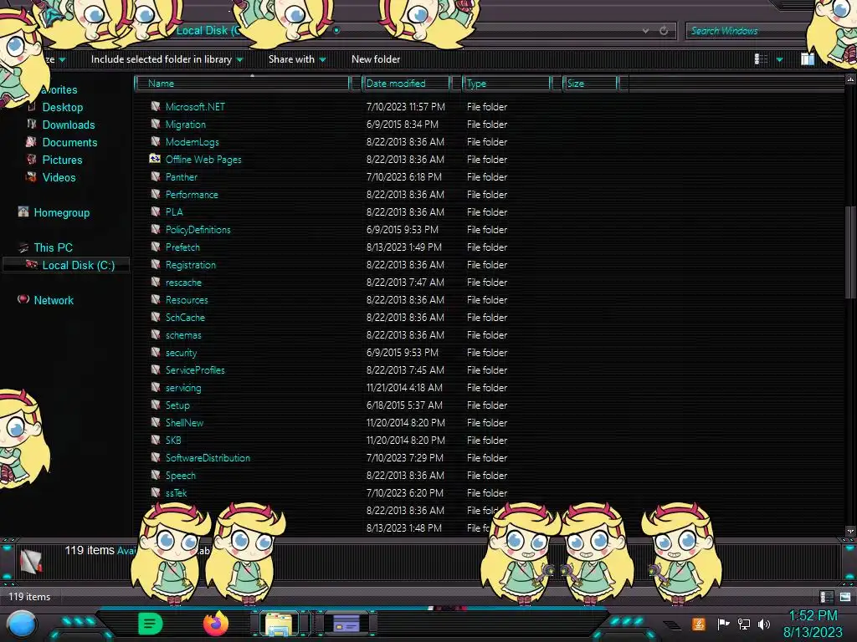Select the Registration folder
The height and width of the screenshot is (642, 857).
pyautogui.click(x=190, y=265)
